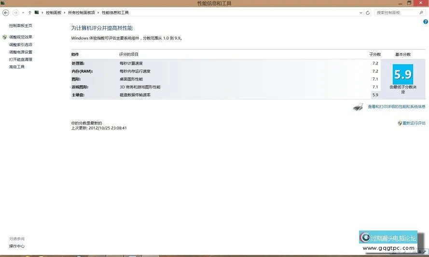Click shield icon beside 调整视觉效果
This screenshot has width=429, height=257.
(x=5, y=37)
